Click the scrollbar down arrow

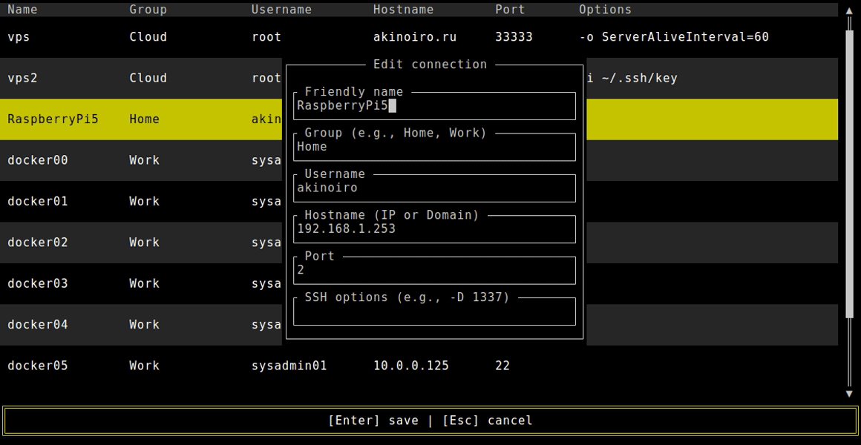point(849,394)
